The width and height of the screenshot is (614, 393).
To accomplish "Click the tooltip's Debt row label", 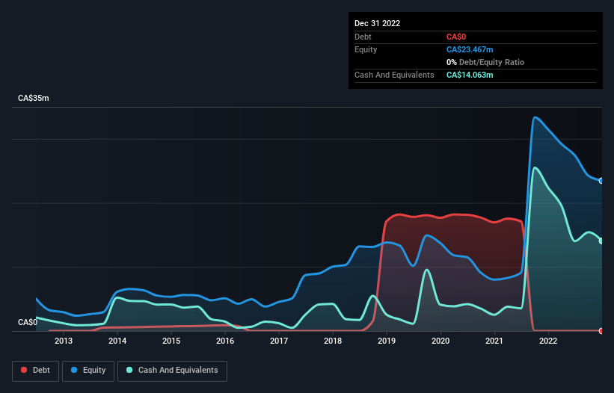I will pos(363,37).
